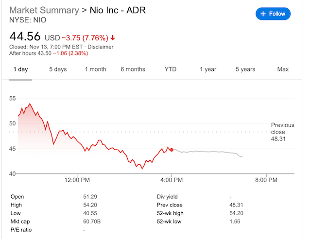Show the 1 year chart
The height and width of the screenshot is (239, 311).
tap(207, 69)
